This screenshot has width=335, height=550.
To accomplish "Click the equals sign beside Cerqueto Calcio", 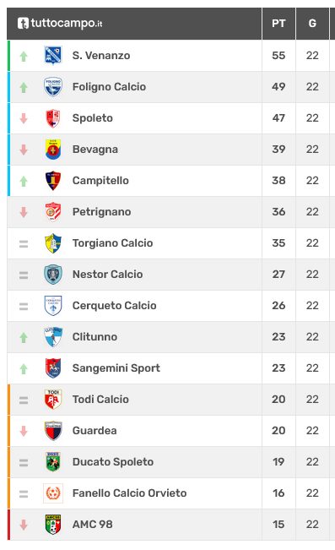I will point(24,306).
